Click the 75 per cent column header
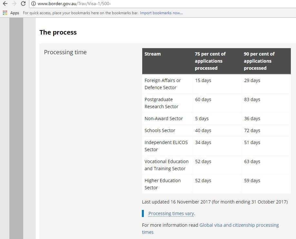This screenshot has height=239, width=296. coord(210,61)
